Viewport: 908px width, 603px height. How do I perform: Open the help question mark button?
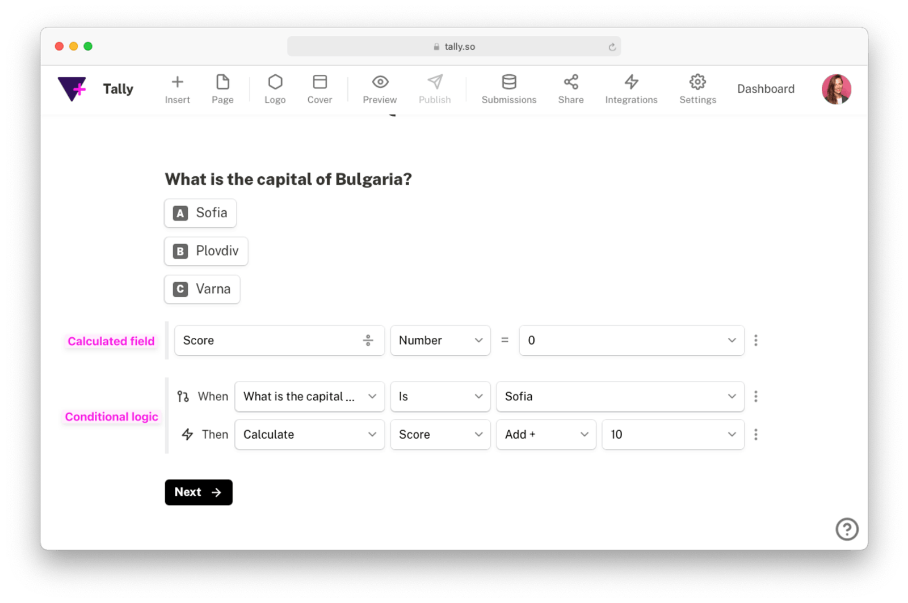point(847,529)
